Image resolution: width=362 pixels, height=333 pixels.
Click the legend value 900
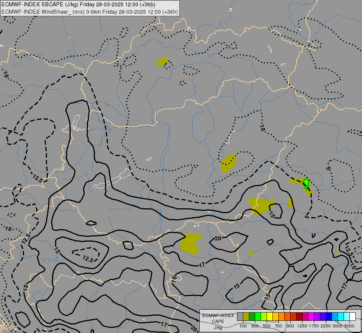pos(290,326)
